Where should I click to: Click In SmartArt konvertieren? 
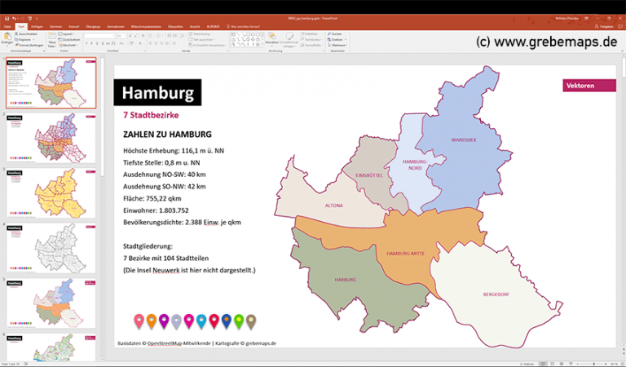click(x=208, y=45)
